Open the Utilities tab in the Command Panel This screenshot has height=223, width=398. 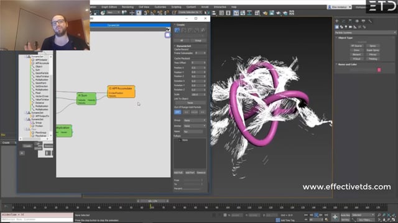[x=370, y=21]
